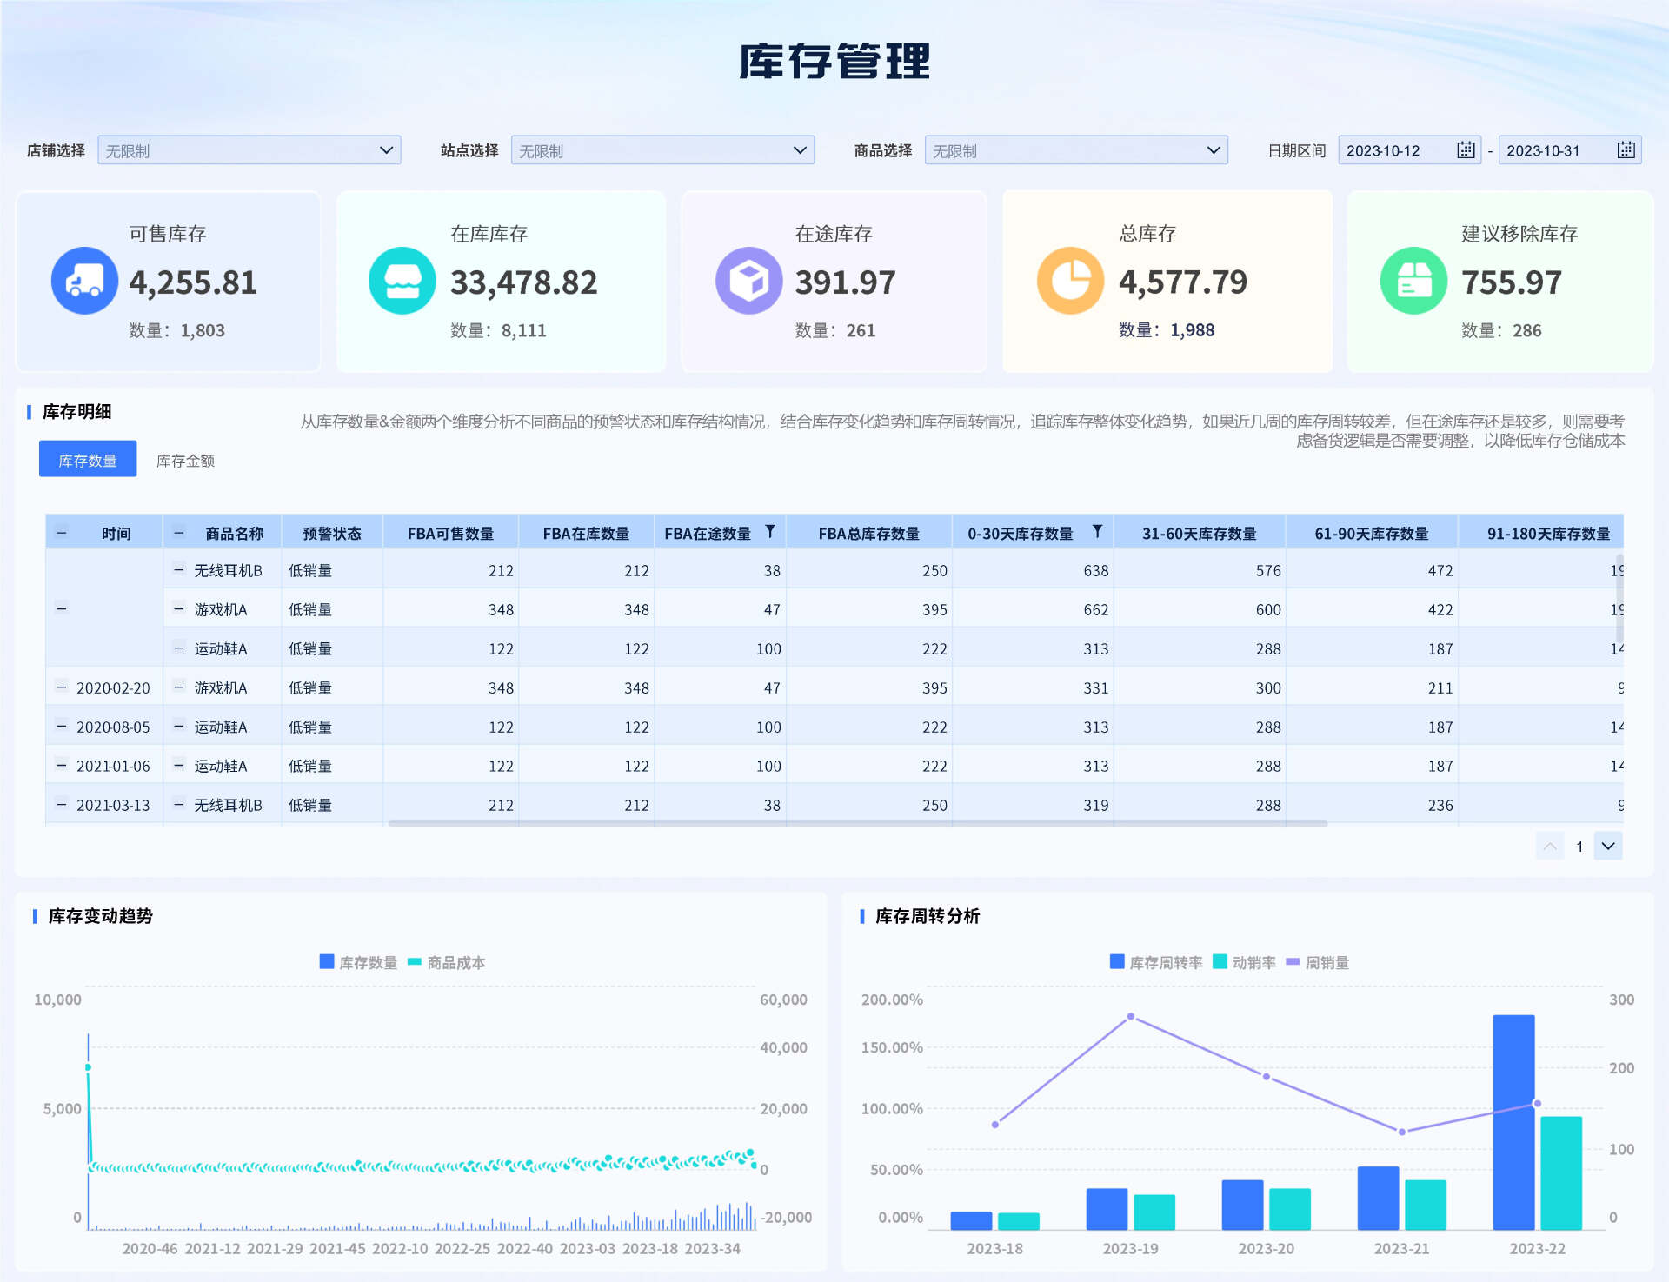Go to next table page arrow

click(1608, 846)
